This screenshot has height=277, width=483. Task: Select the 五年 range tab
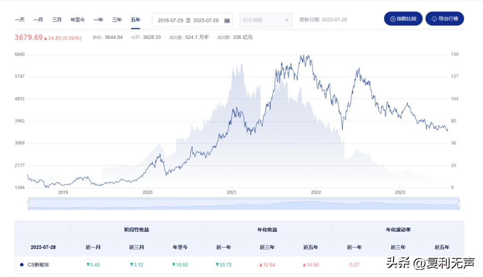click(x=136, y=20)
